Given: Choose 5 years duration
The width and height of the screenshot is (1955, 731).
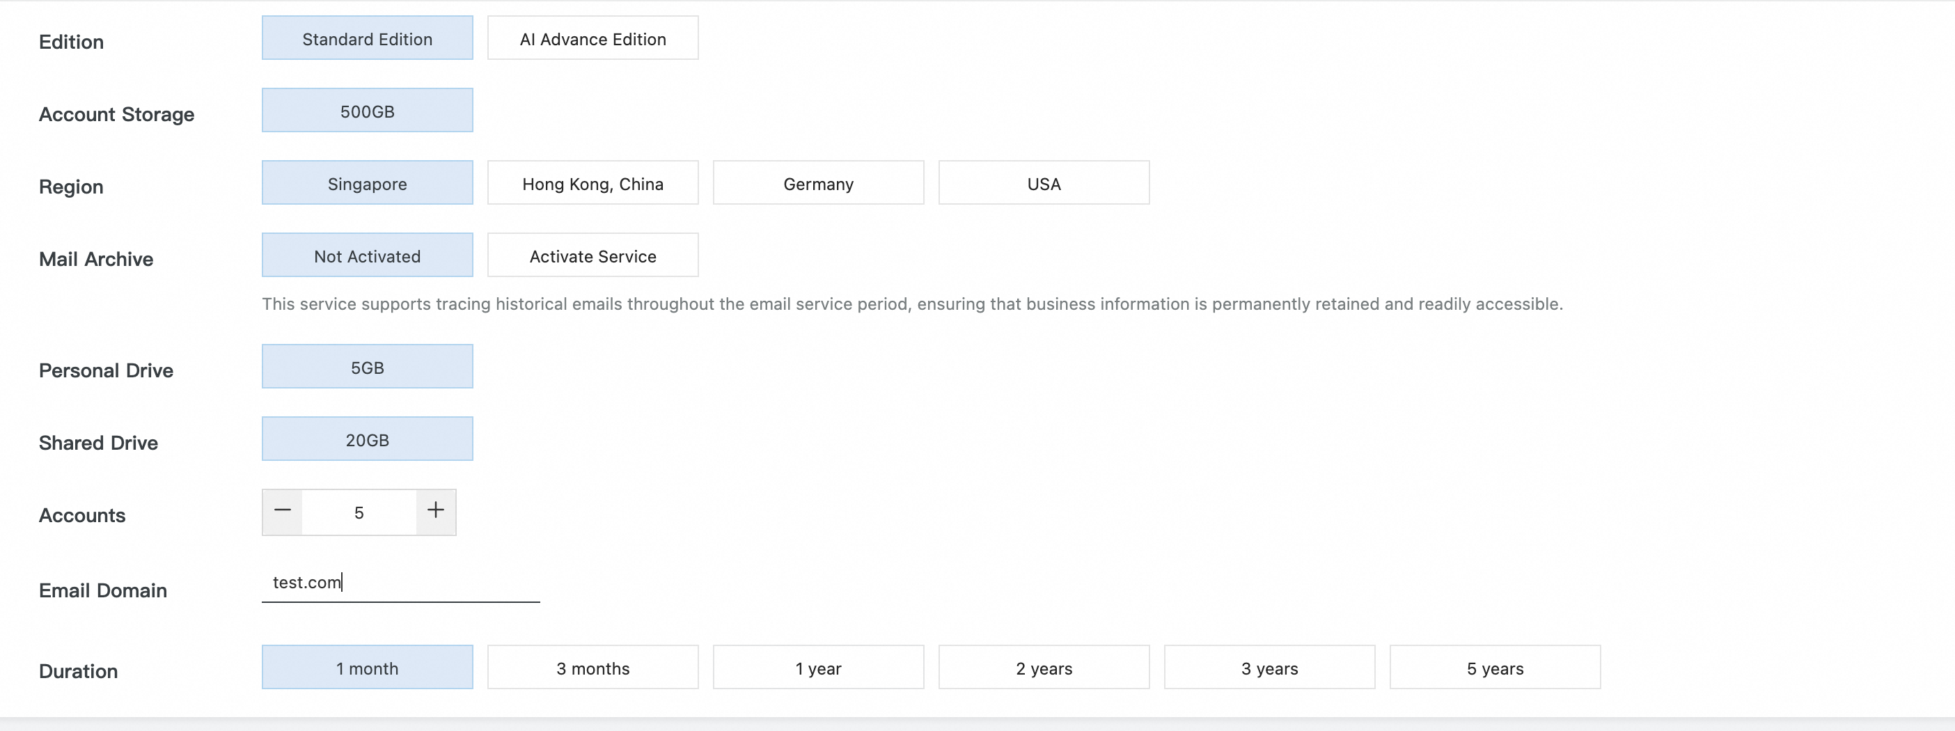Looking at the screenshot, I should click(1494, 667).
